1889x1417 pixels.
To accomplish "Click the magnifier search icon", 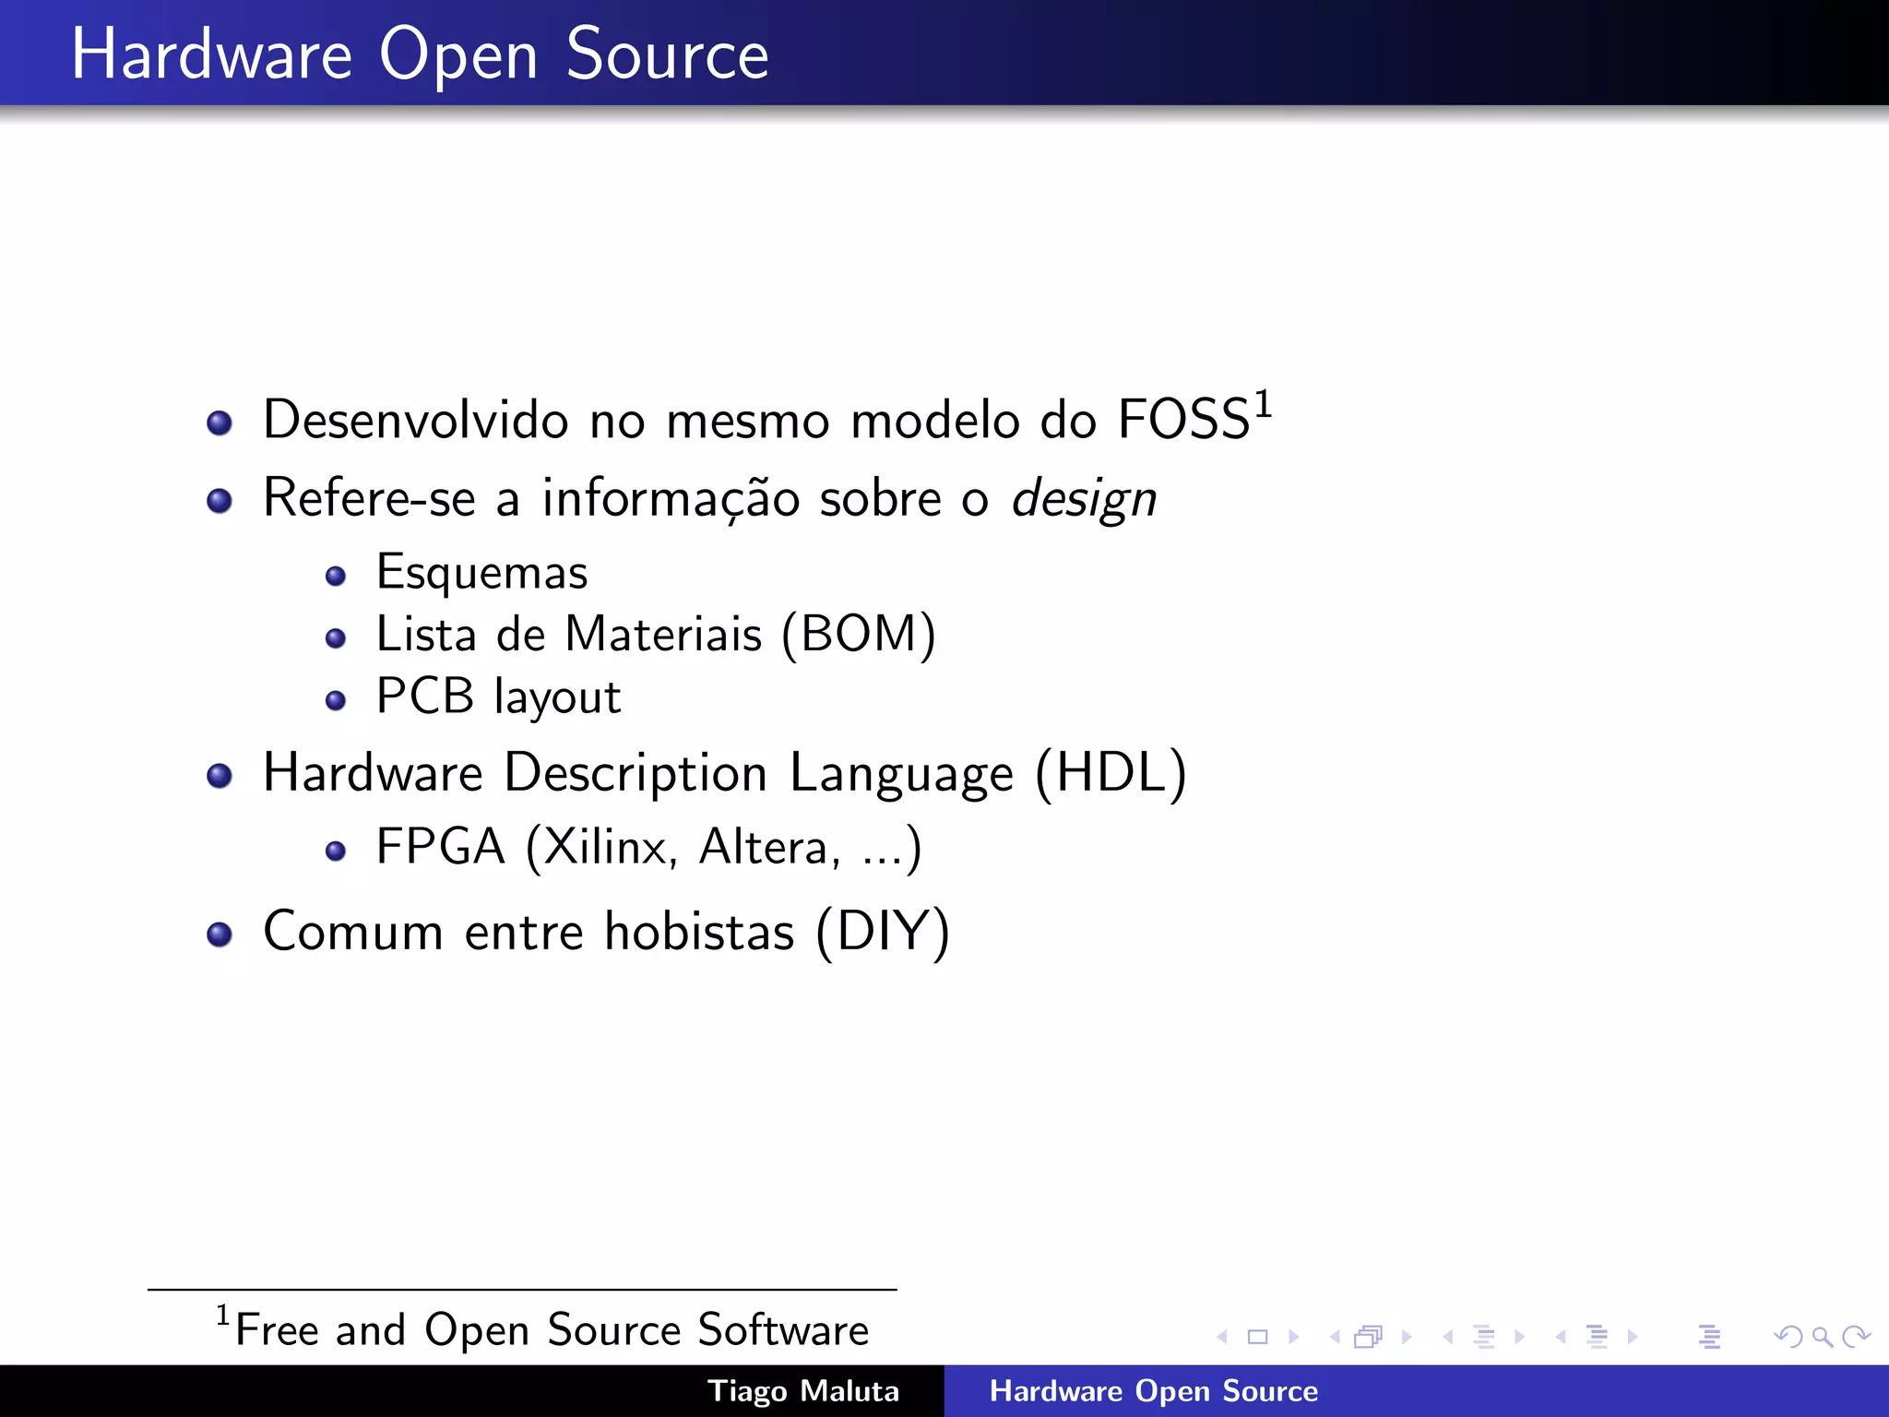I will (1822, 1337).
